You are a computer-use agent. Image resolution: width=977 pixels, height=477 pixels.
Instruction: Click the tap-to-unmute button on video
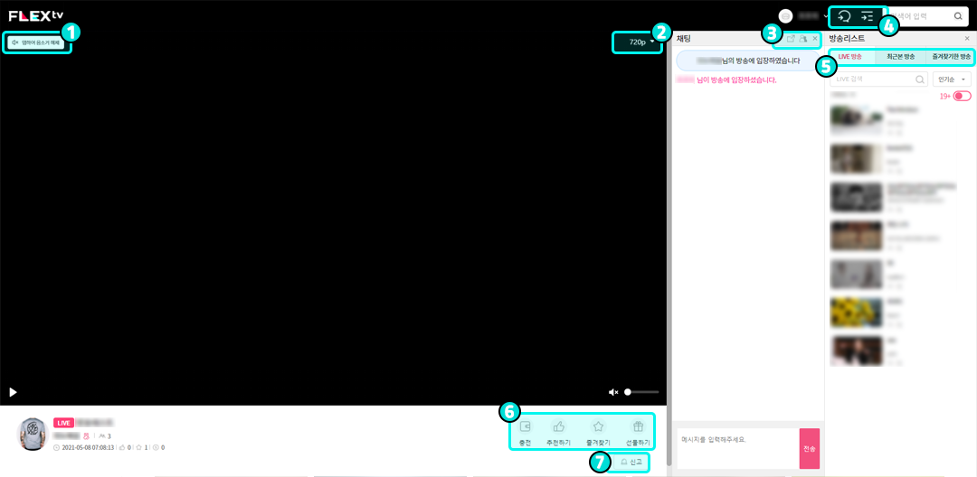point(36,42)
